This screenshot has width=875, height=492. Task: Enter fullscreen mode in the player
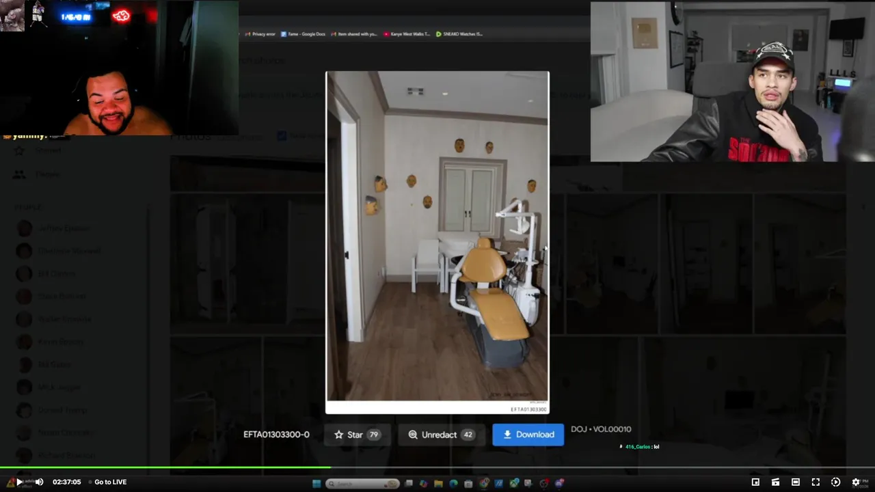(816, 482)
